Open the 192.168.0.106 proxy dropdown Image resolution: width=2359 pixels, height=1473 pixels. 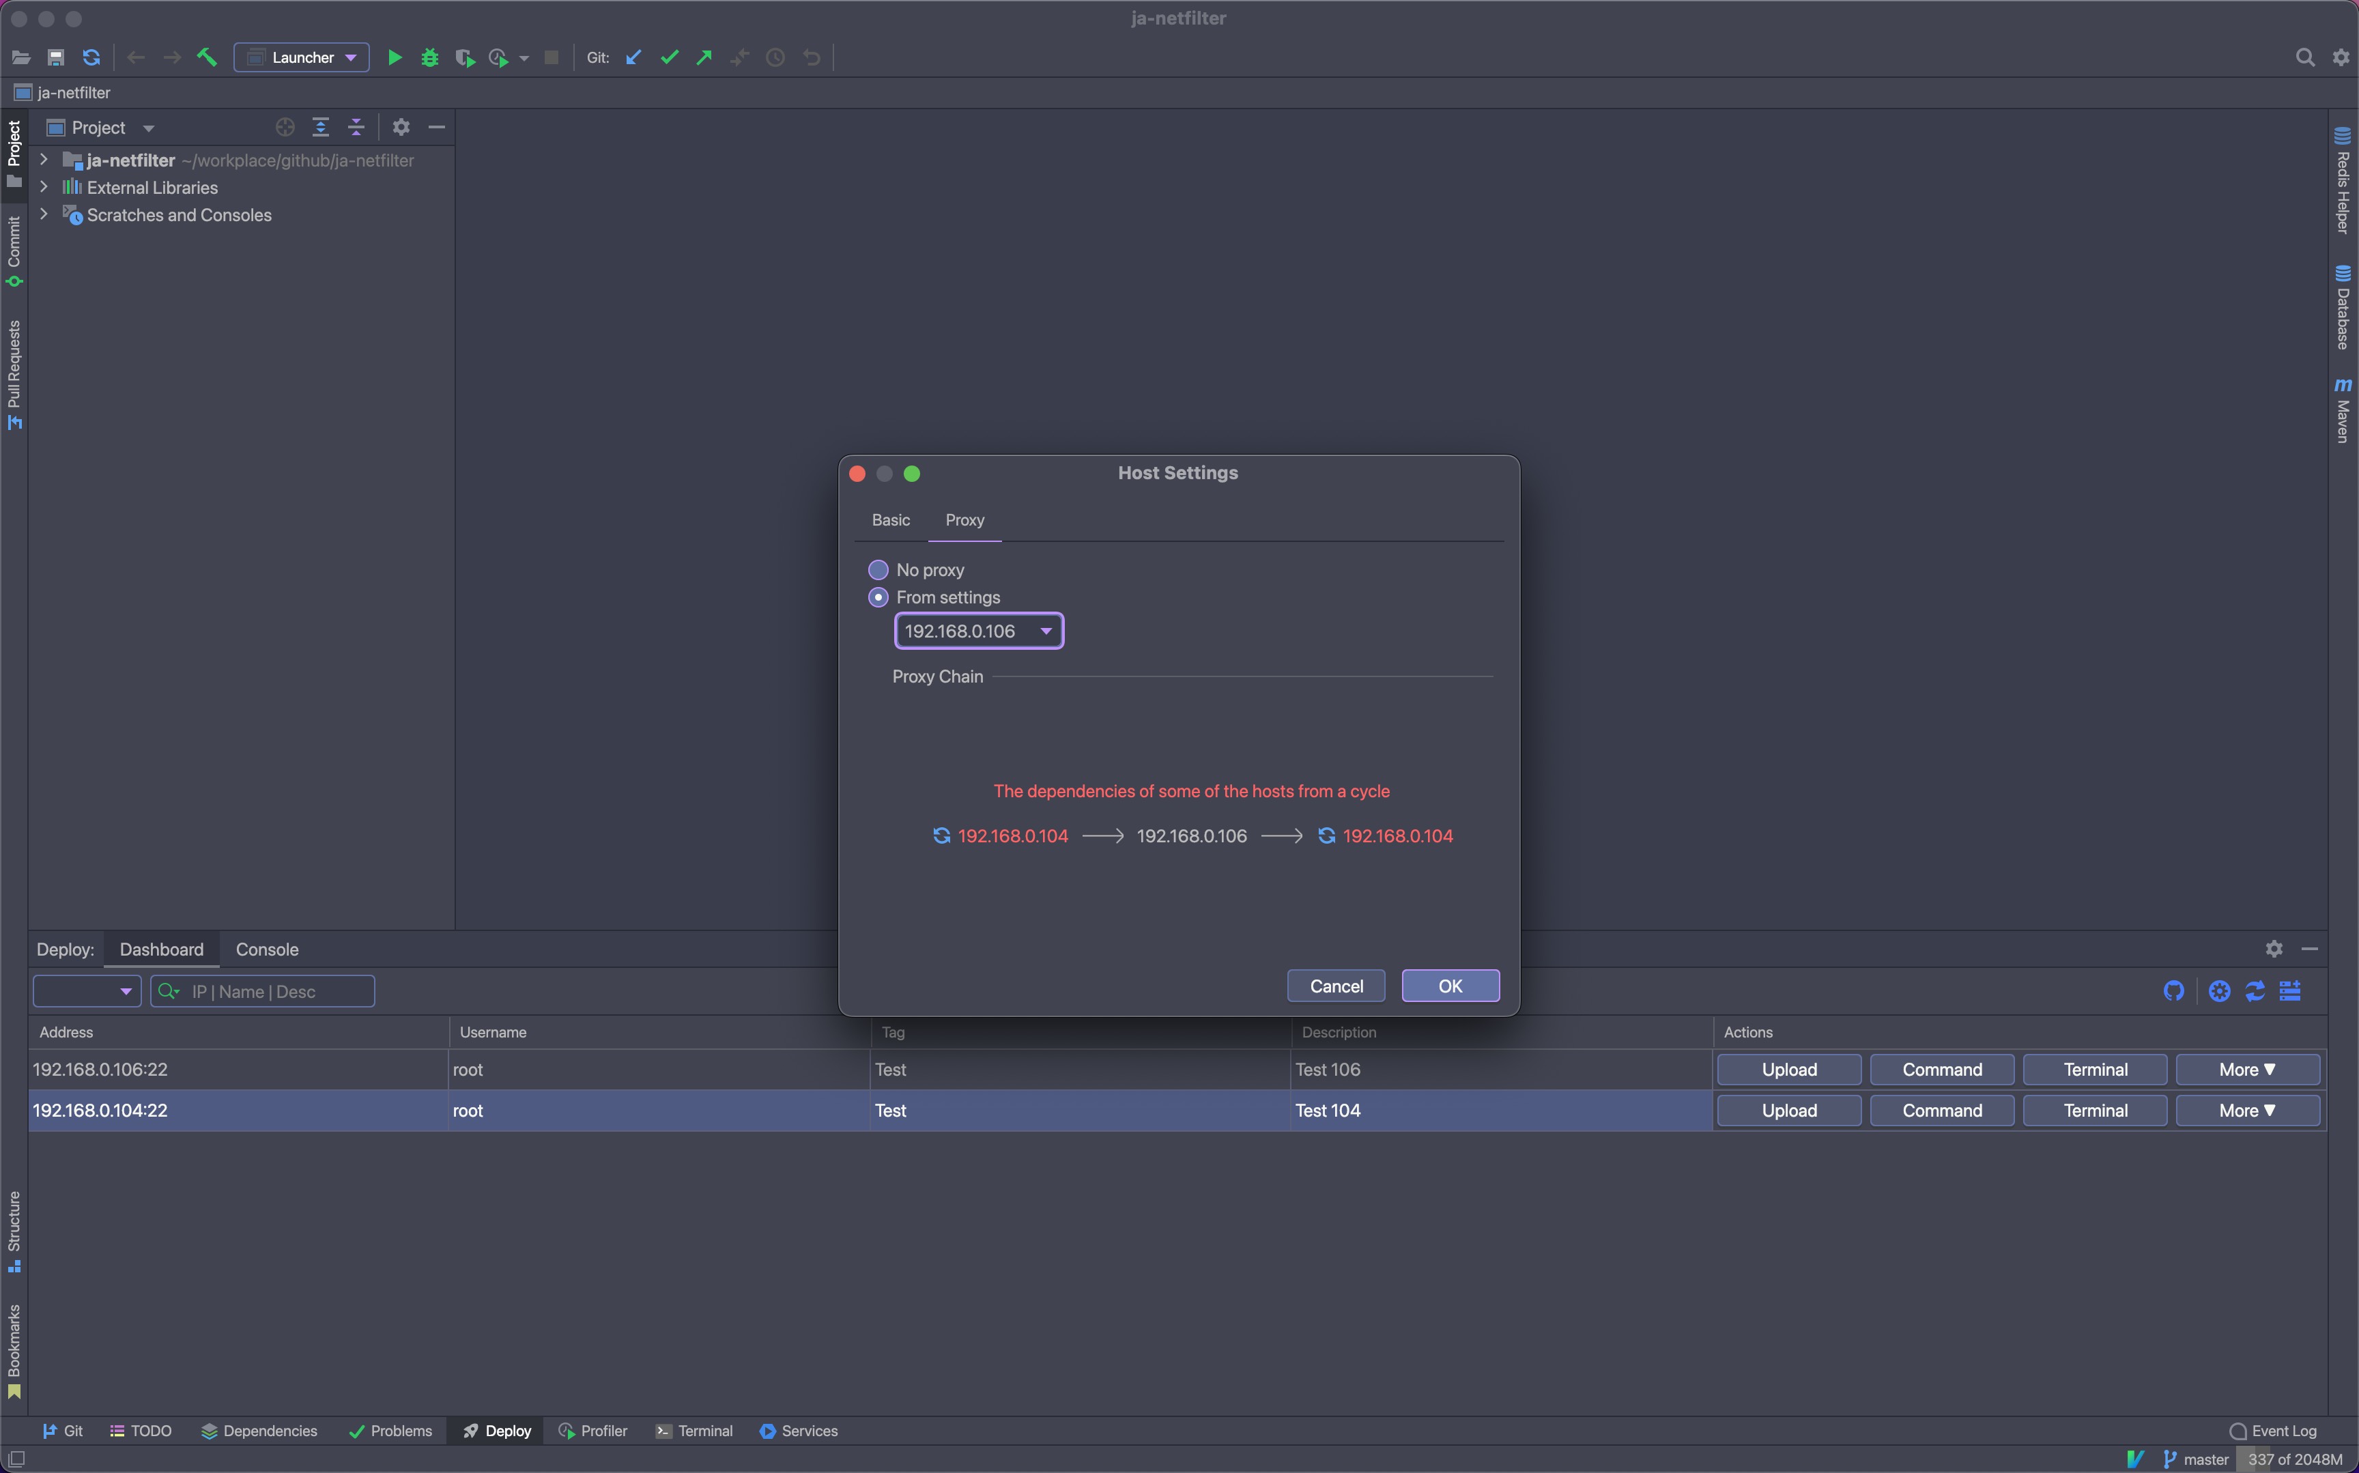click(978, 631)
